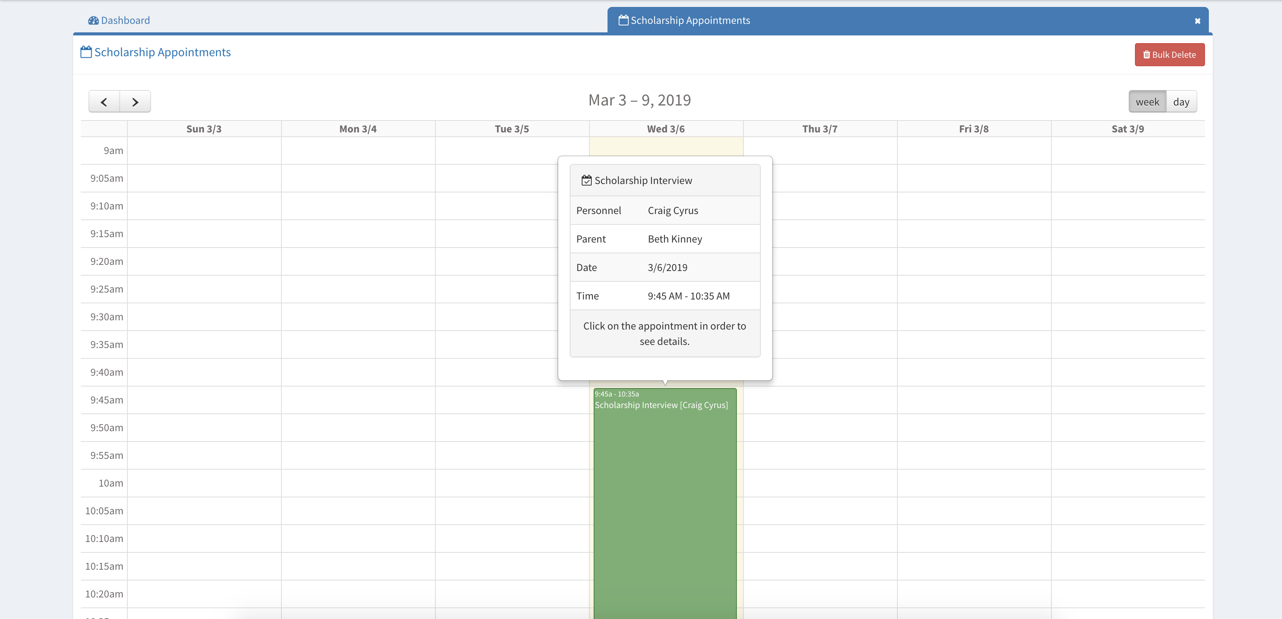
Task: Click the Craig Cyrus personnel value
Action: click(673, 211)
